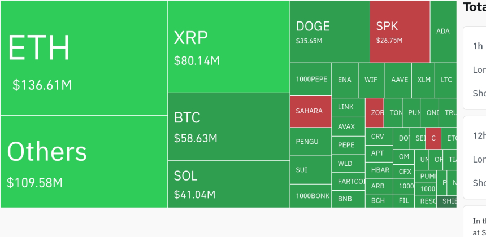Click the AAVE heatmap cell
Viewport: 486px width, 237px height.
coord(399,80)
